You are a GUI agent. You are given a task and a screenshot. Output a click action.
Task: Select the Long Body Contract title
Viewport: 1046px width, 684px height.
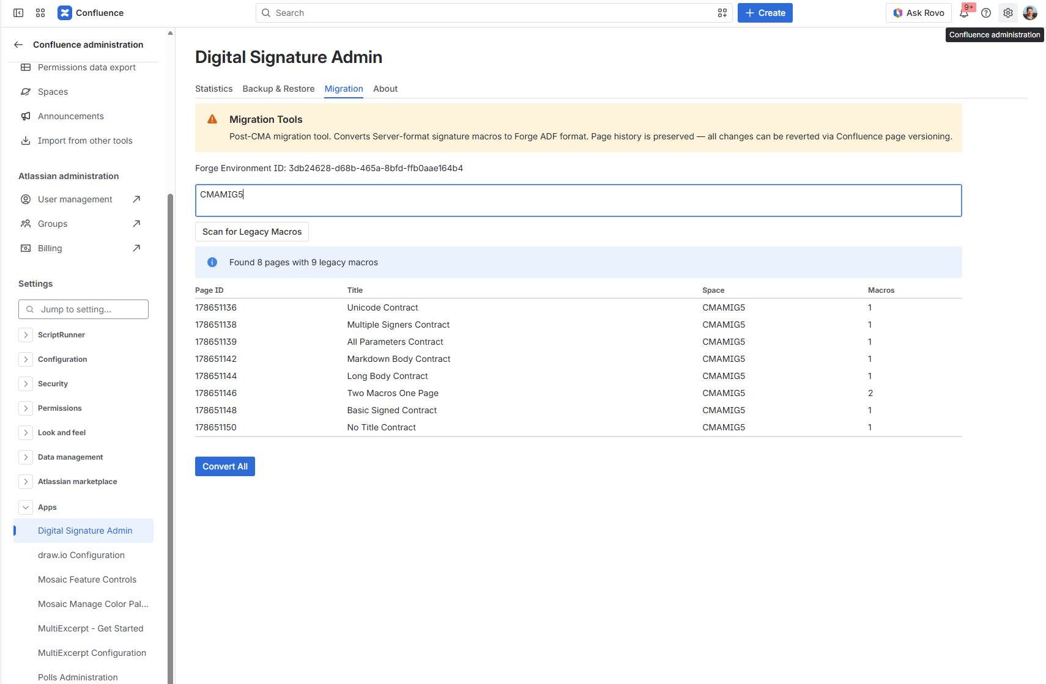tap(388, 376)
